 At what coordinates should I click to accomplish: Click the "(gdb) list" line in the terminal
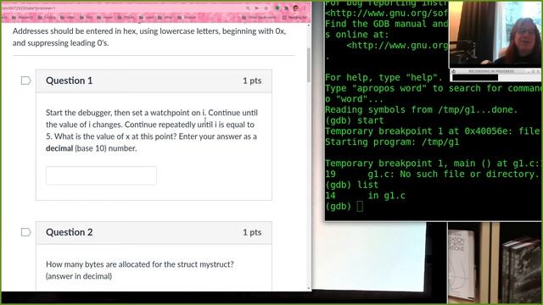pyautogui.click(x=351, y=185)
